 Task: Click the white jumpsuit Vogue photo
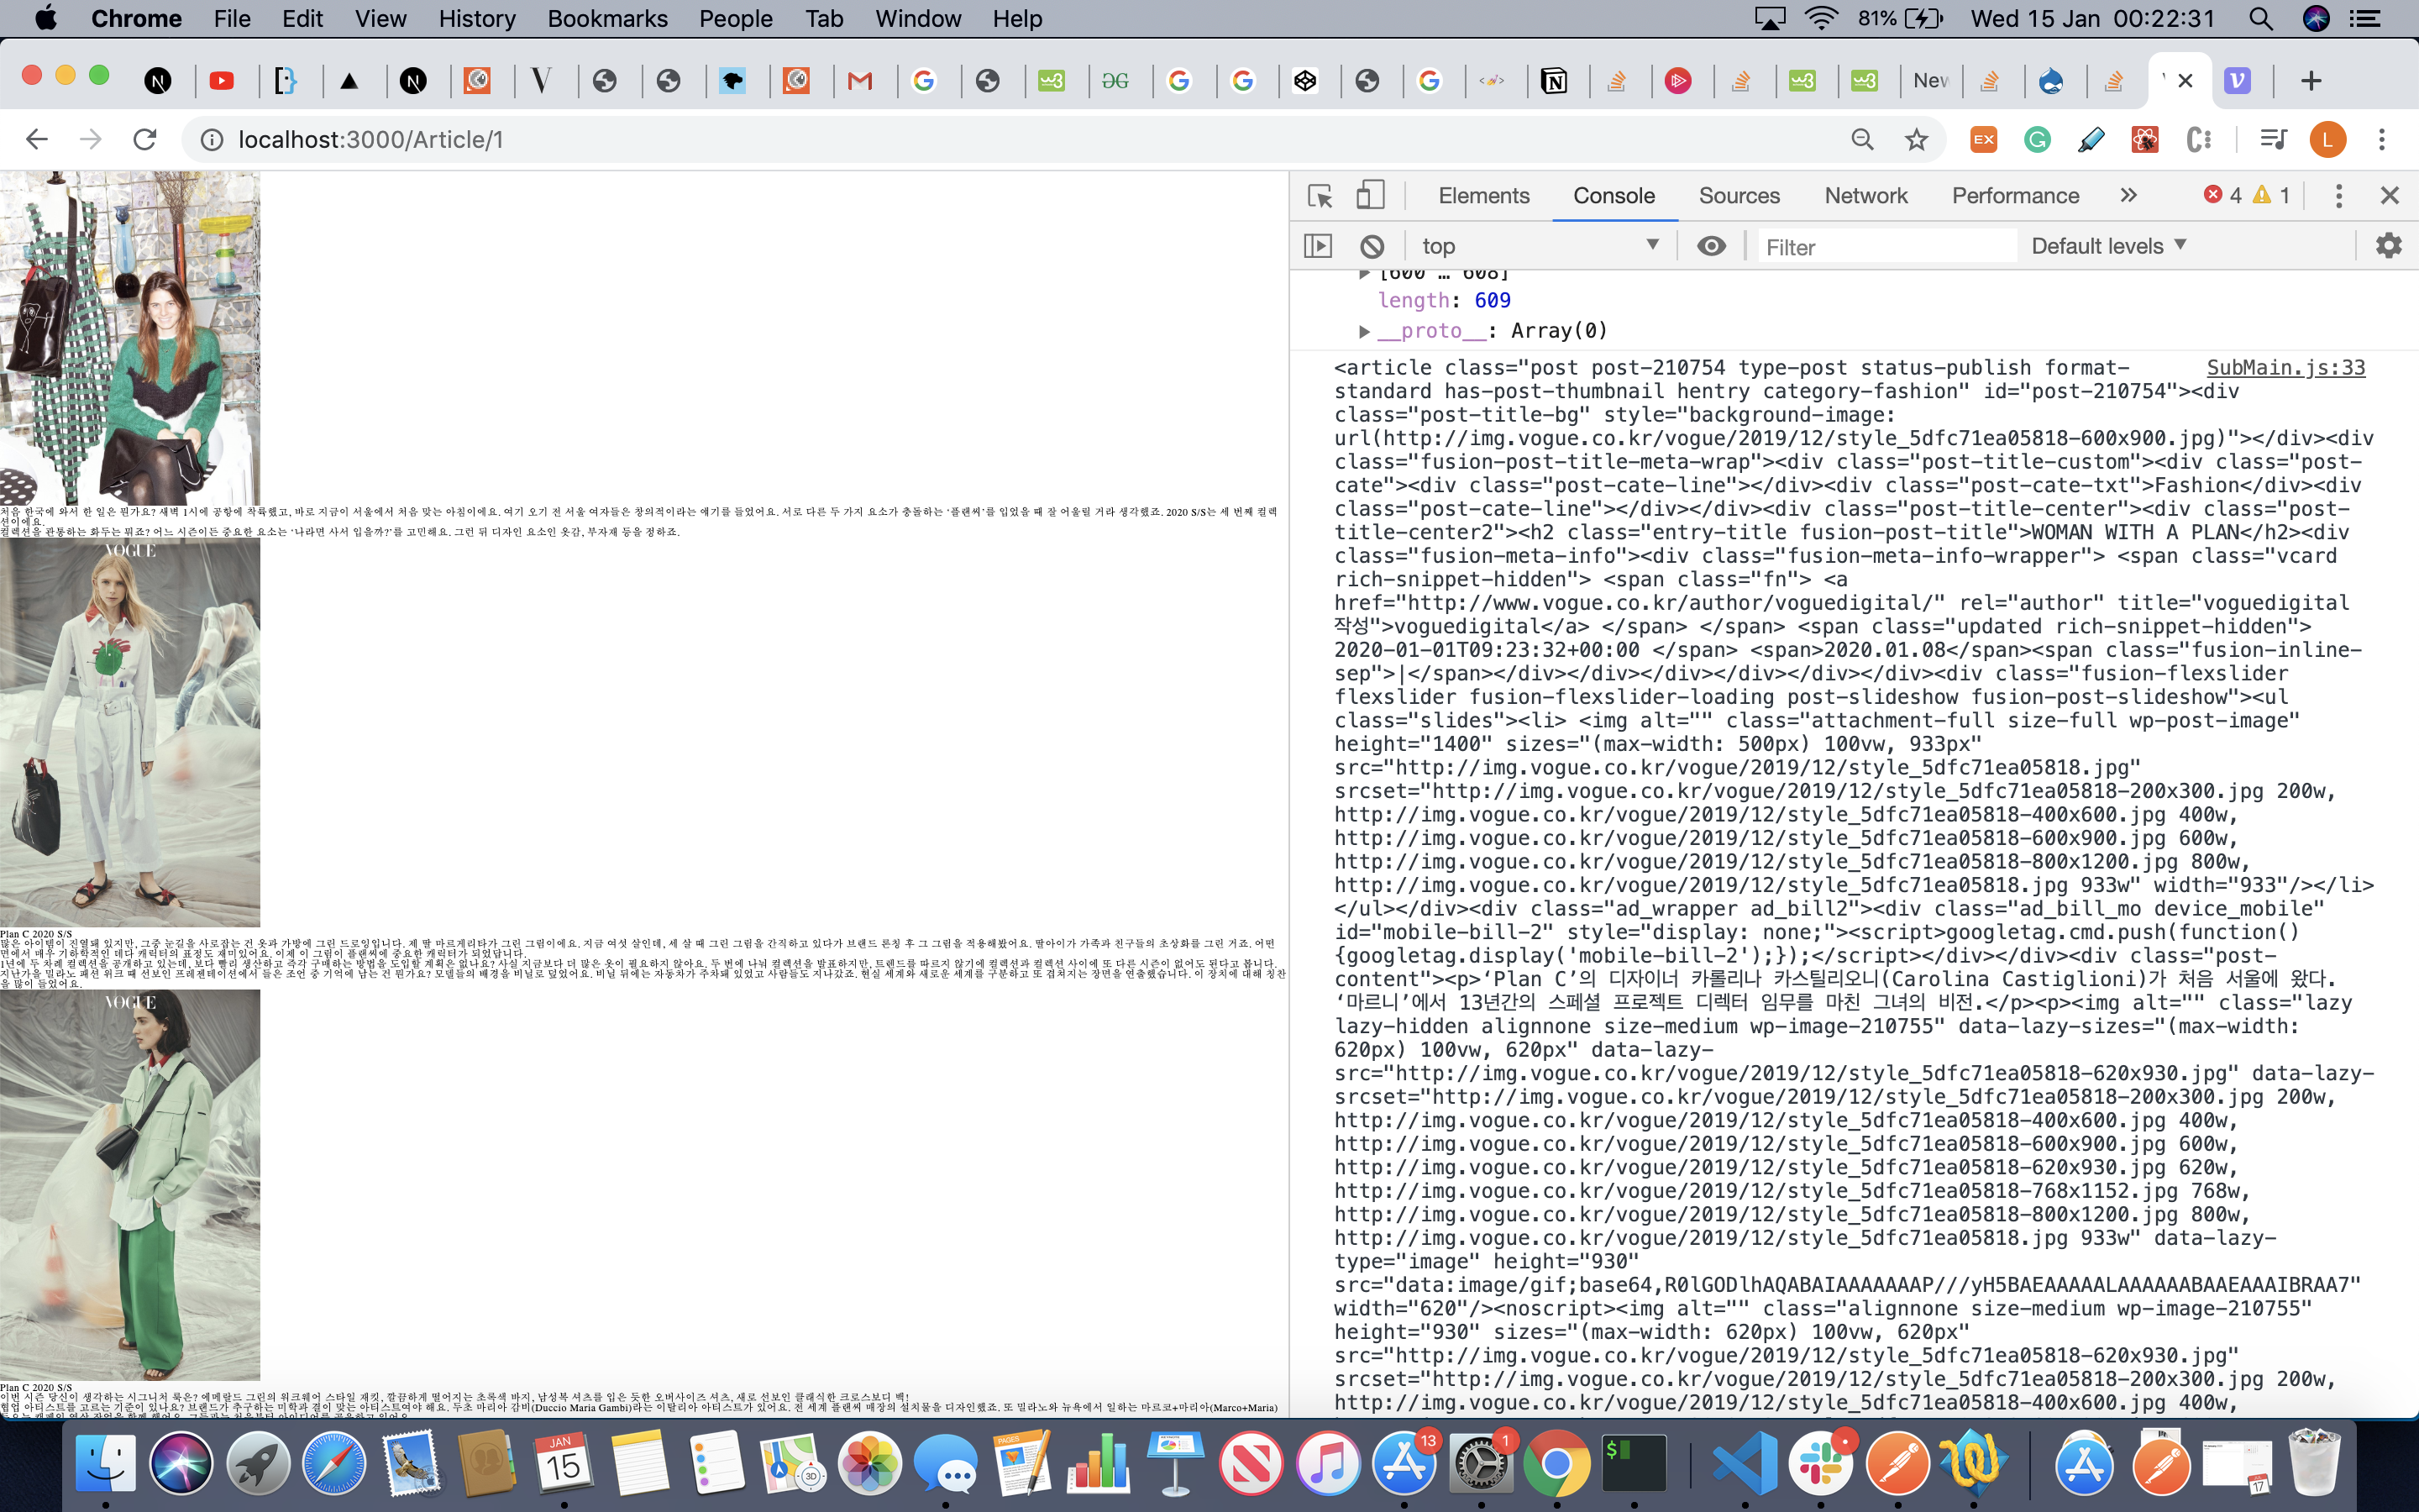pyautogui.click(x=130, y=733)
